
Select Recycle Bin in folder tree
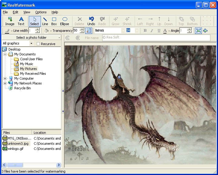tap(22, 88)
